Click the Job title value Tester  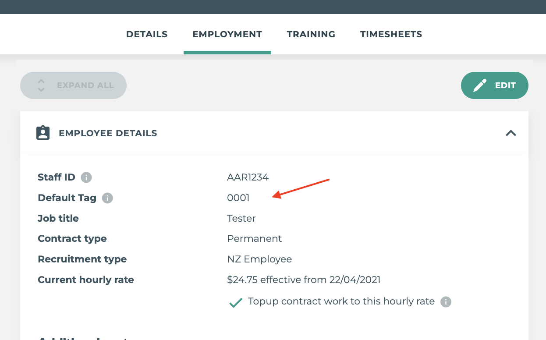click(x=241, y=218)
